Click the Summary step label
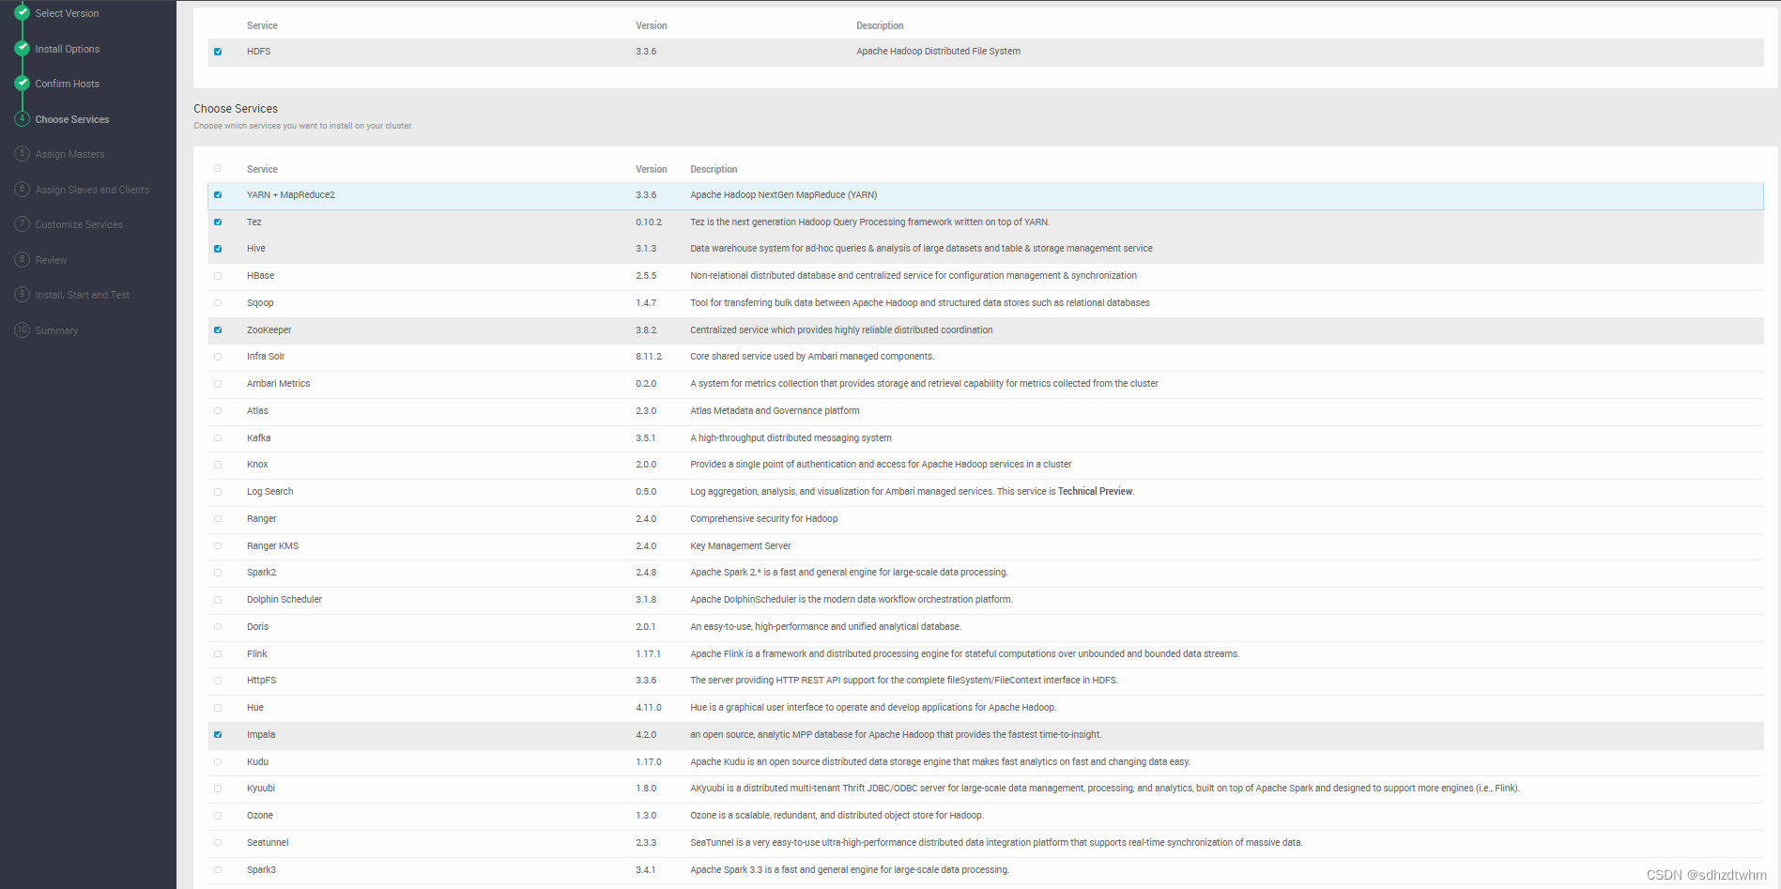This screenshot has height=889, width=1781. pyautogui.click(x=56, y=330)
